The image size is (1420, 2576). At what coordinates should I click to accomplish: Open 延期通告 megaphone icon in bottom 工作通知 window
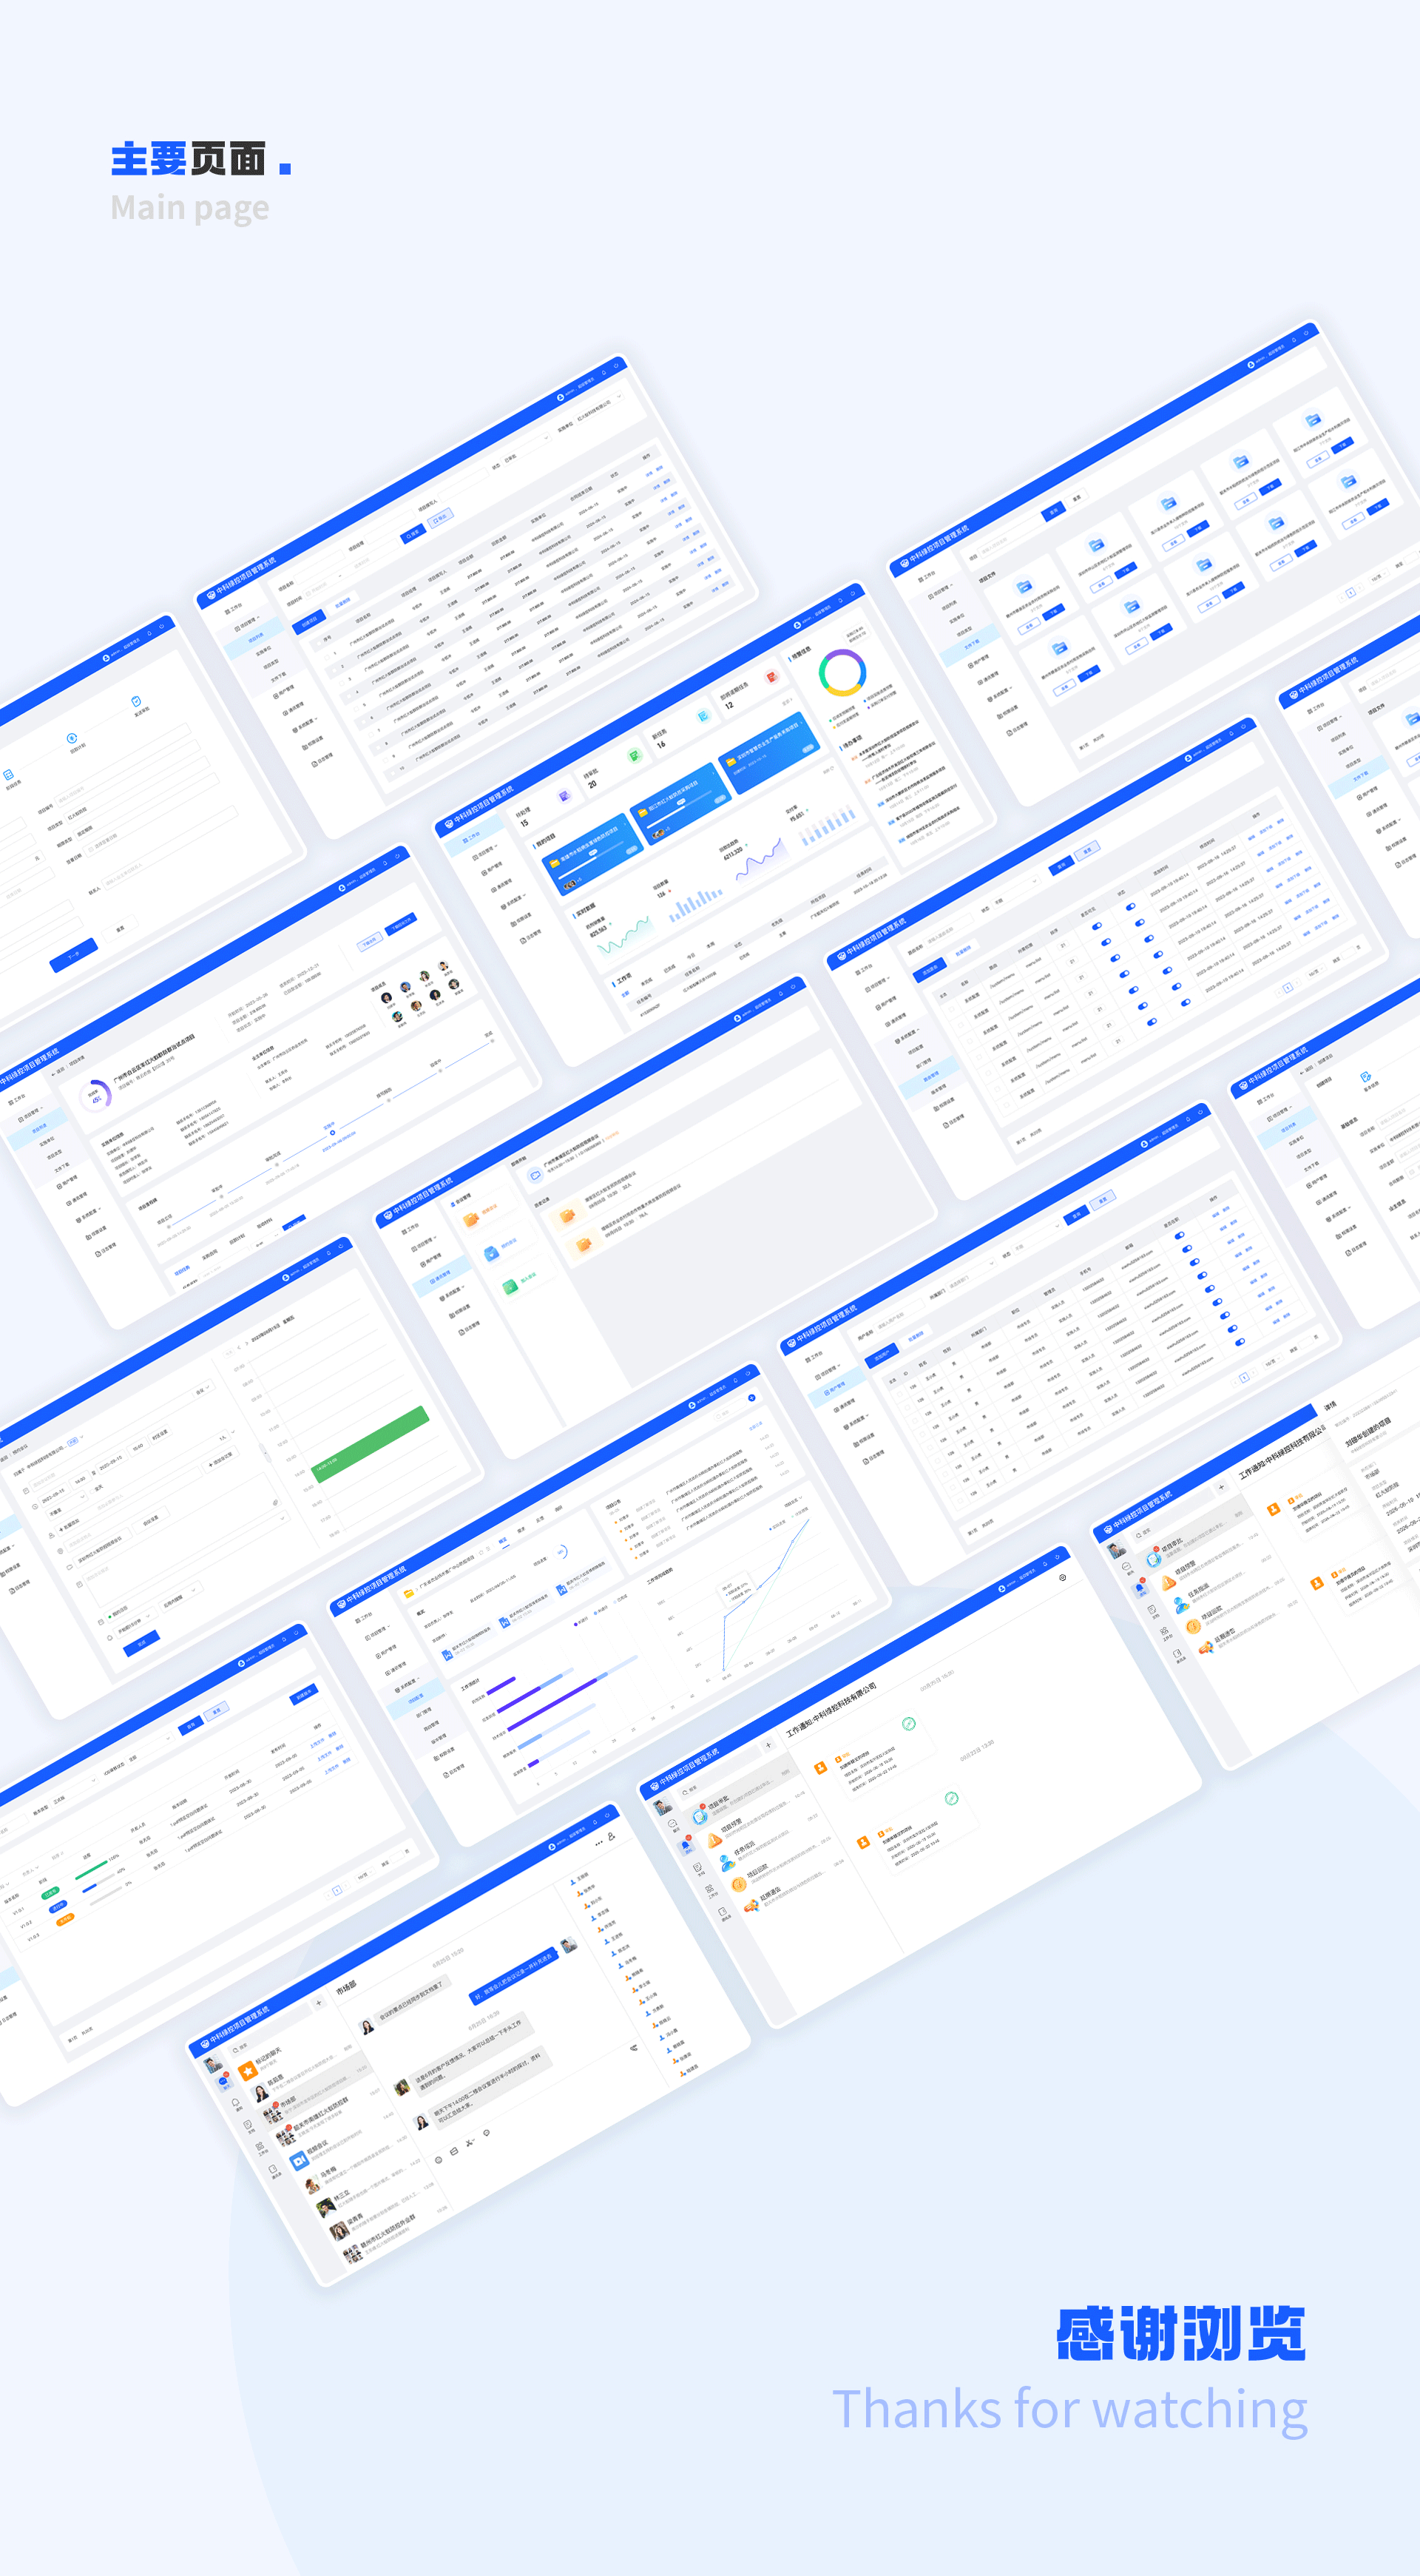pyautogui.click(x=753, y=1905)
